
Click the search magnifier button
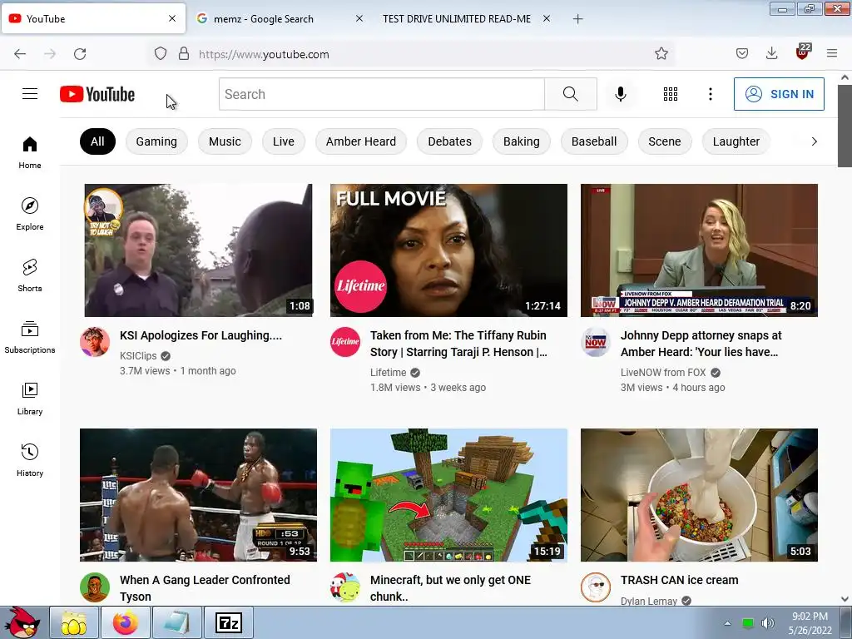571,94
